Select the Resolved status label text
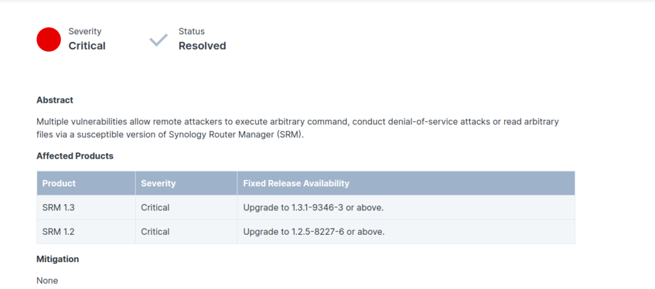Viewport: 655px width, 289px height. (202, 46)
